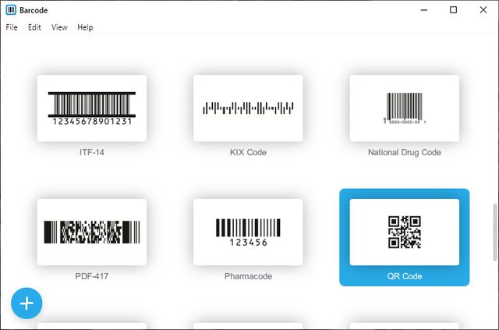Click the "QR Code" caption text
Viewport: 499px width, 330px height.
pyautogui.click(x=404, y=276)
